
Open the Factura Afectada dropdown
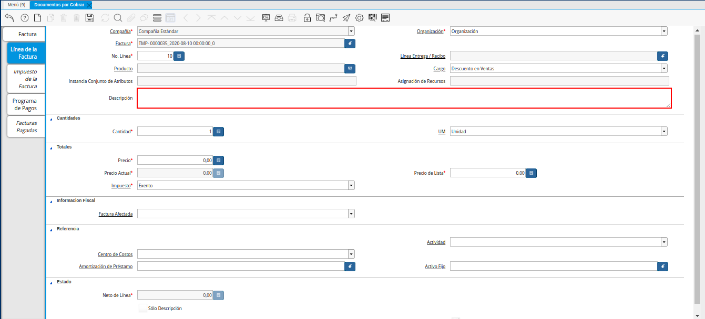point(351,214)
